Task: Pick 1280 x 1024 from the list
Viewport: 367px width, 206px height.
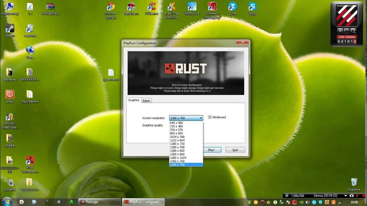Action: pyautogui.click(x=186, y=158)
